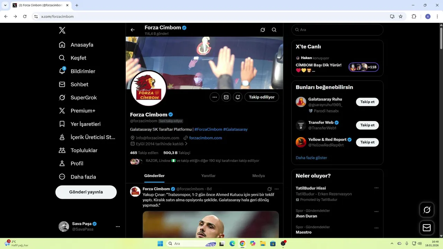Viewport: 443px width, 249px height.
Task: Open forzacimbom.com website link
Action: [206, 138]
